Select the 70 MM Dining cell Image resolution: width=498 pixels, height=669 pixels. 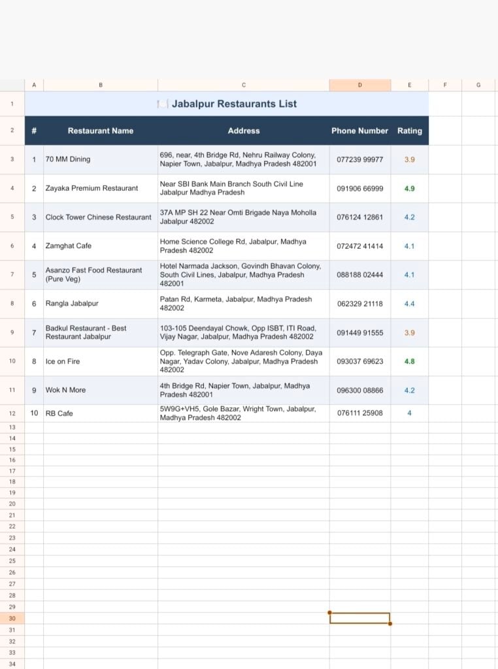point(101,159)
